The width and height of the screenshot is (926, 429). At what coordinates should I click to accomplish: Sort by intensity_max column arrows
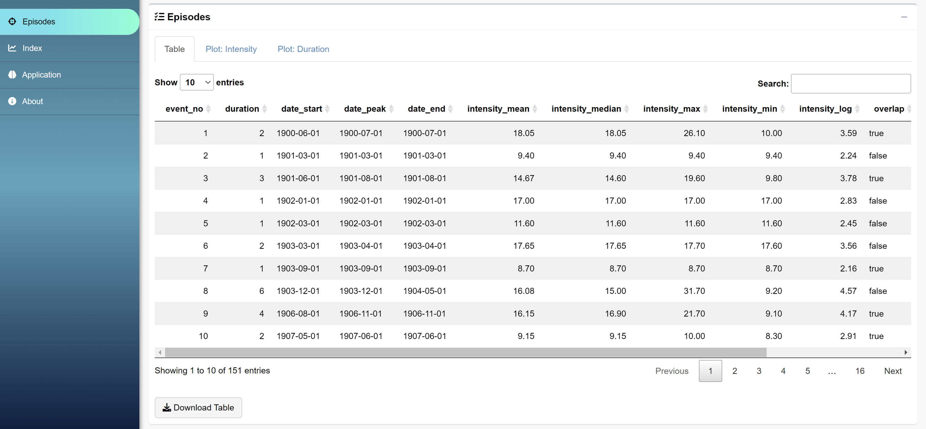tap(705, 109)
